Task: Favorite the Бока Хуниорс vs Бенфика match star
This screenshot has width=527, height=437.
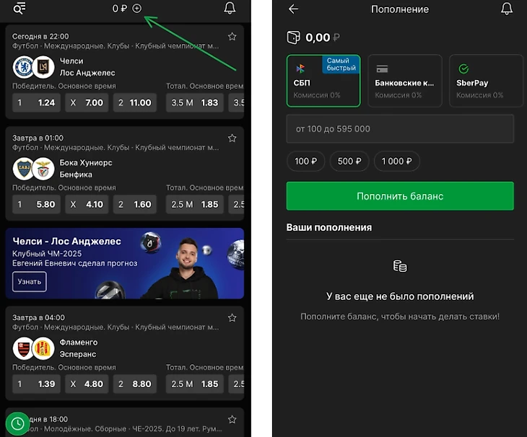Action: pos(232,138)
